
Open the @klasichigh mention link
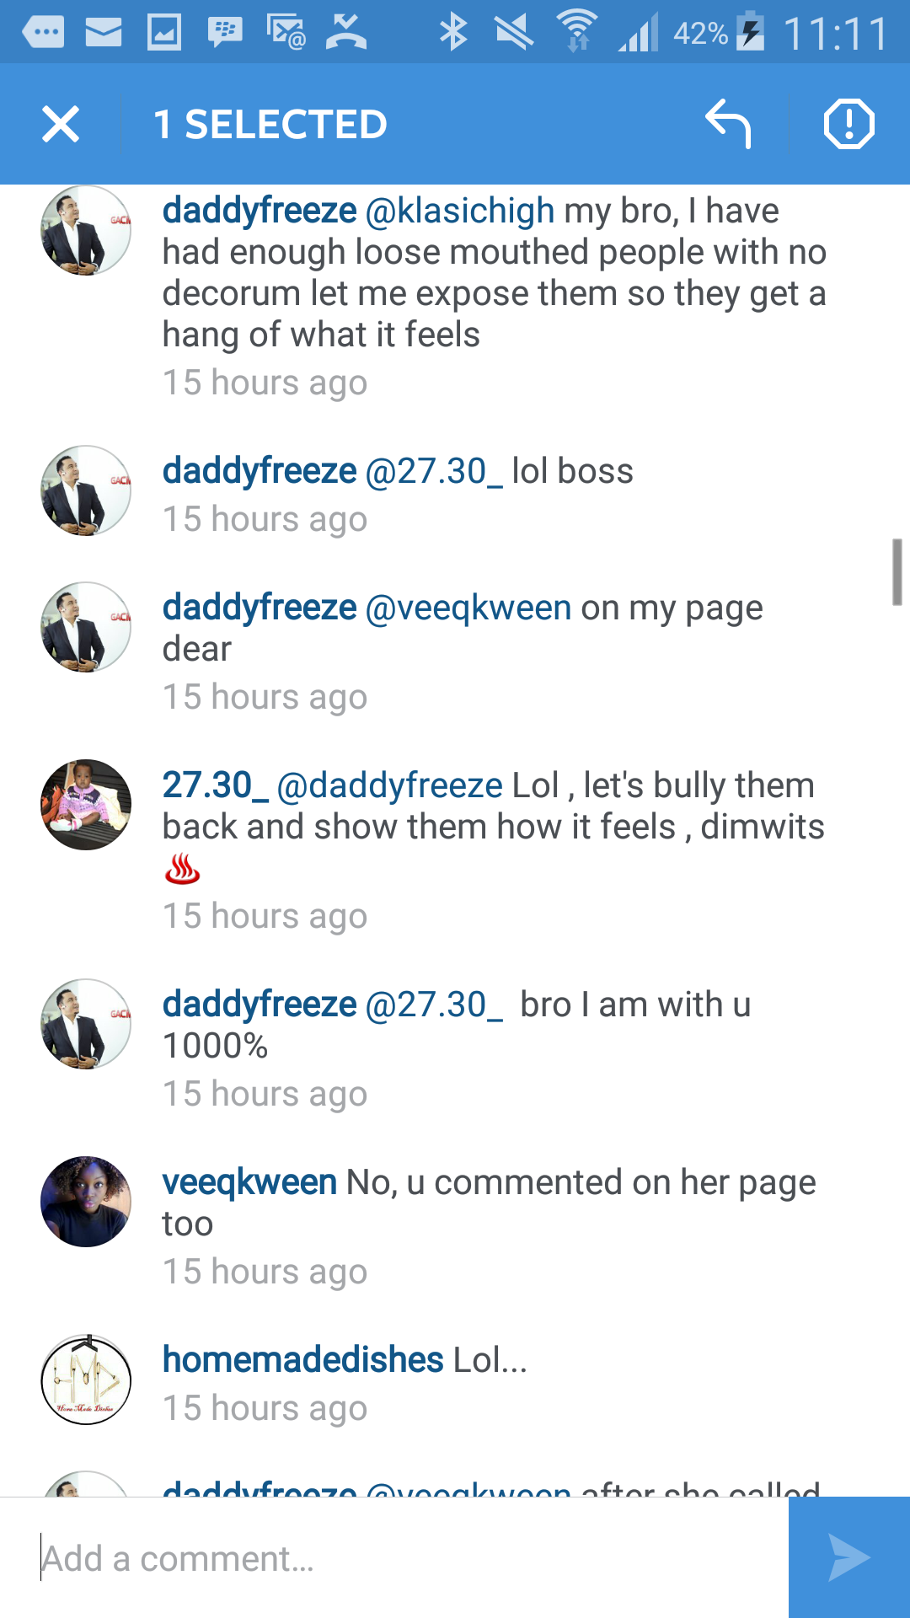[x=460, y=211]
